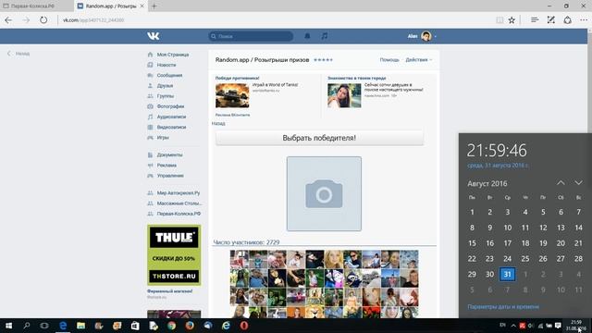Image resolution: width=592 pixels, height=333 pixels.
Task: Click the VK logo in header
Action: click(154, 36)
